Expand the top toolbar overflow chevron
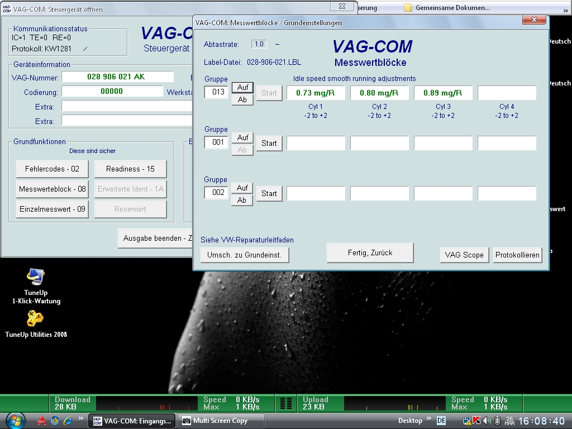Image resolution: width=572 pixels, height=429 pixels. coord(566,11)
